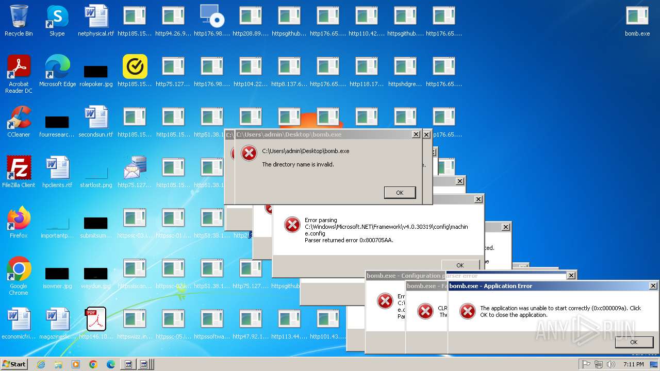Close the bomb.exe Application Error dialog
Image resolution: width=660 pixels, height=371 pixels.
tap(653, 286)
